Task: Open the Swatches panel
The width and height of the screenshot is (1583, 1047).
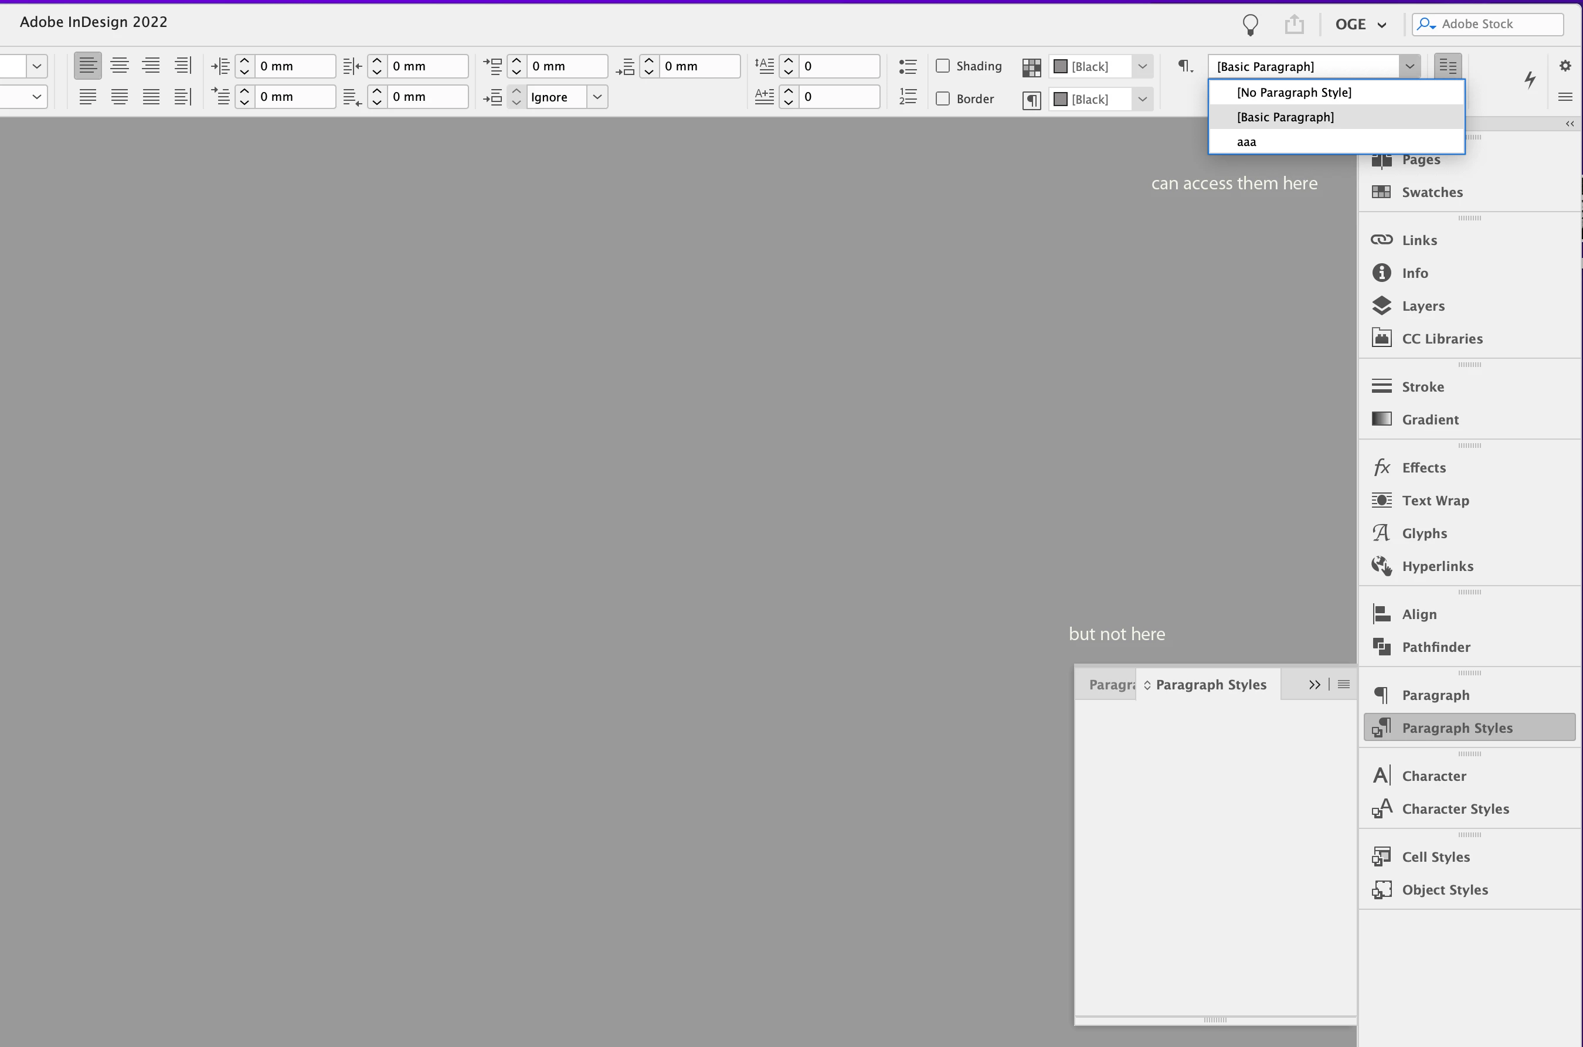Action: pyautogui.click(x=1432, y=192)
